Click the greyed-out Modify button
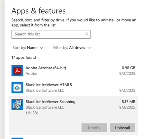Viewport: 145px width, 139px height. (x=94, y=128)
